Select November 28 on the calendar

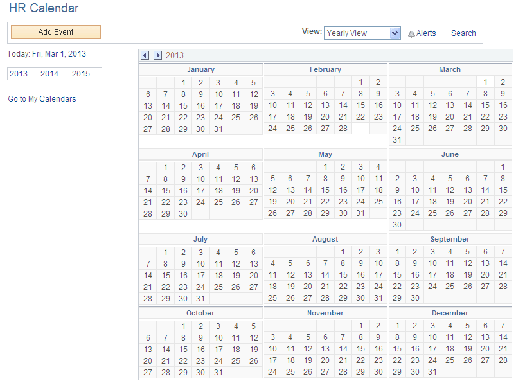(343, 371)
